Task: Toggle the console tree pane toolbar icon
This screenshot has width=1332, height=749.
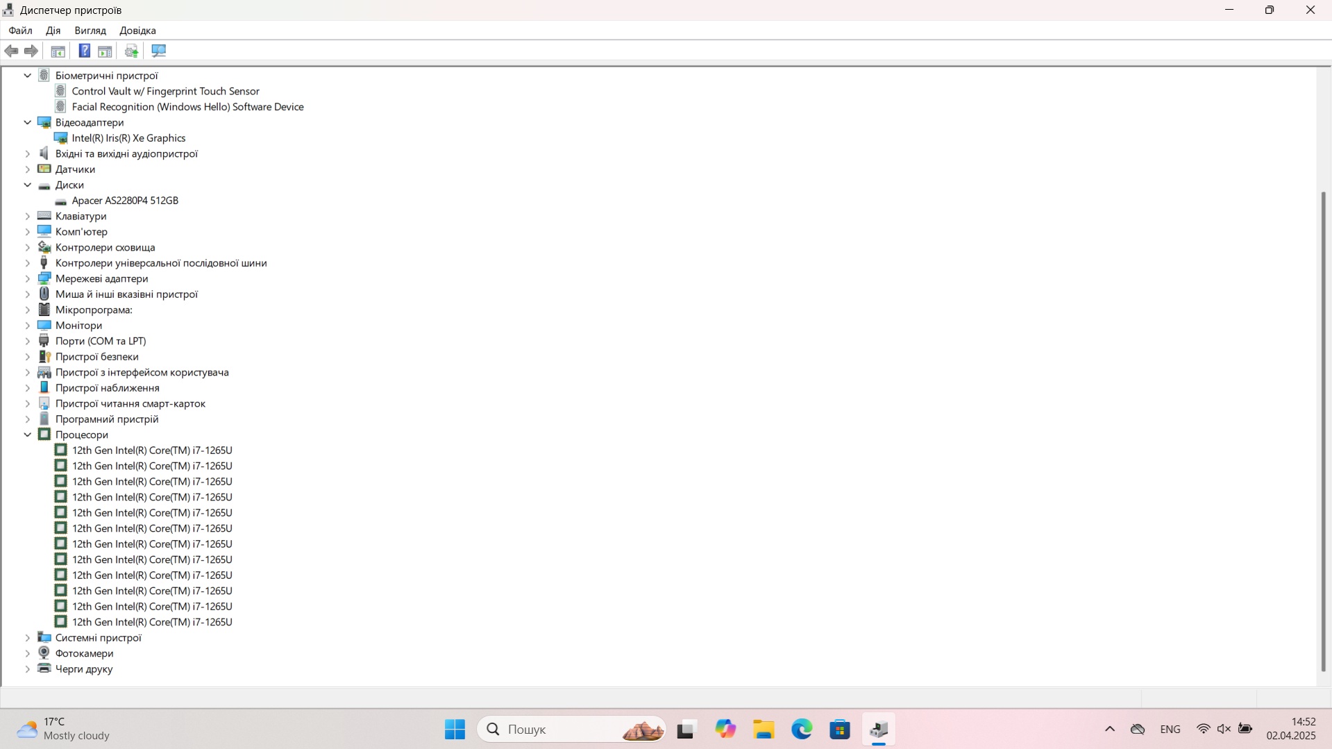Action: (58, 51)
